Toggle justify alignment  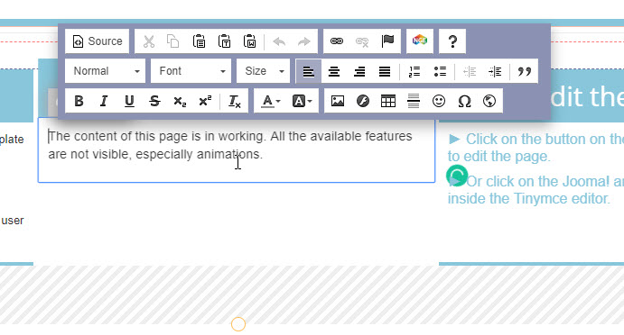(385, 71)
